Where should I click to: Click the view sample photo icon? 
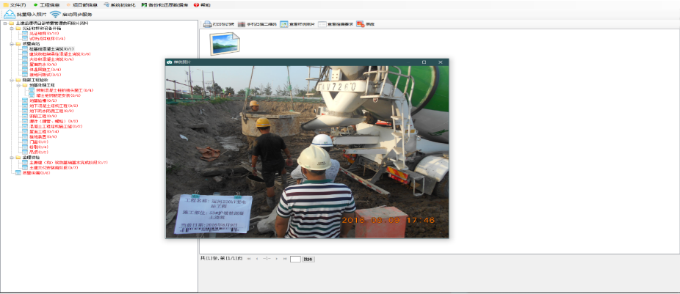283,24
